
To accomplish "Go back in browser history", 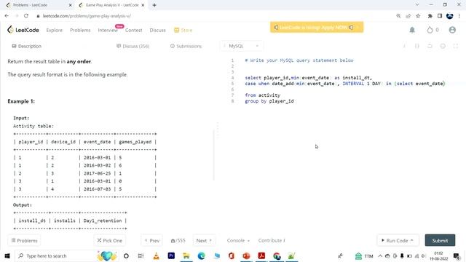I will click(7, 16).
